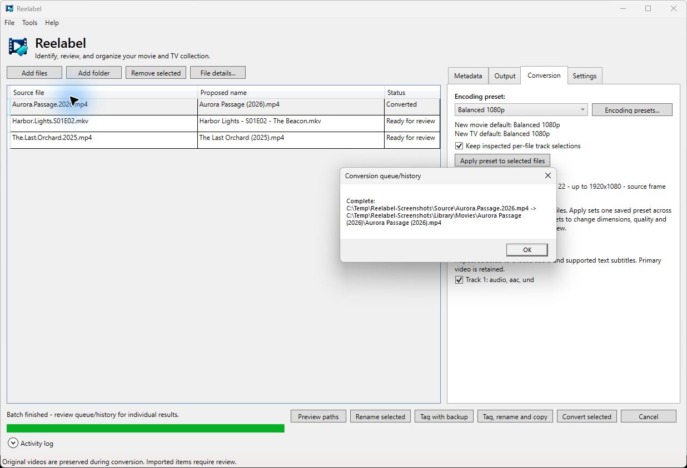Screen dimensions: 687x468
Task: Click Tag, rename and copy button
Action: (515, 416)
